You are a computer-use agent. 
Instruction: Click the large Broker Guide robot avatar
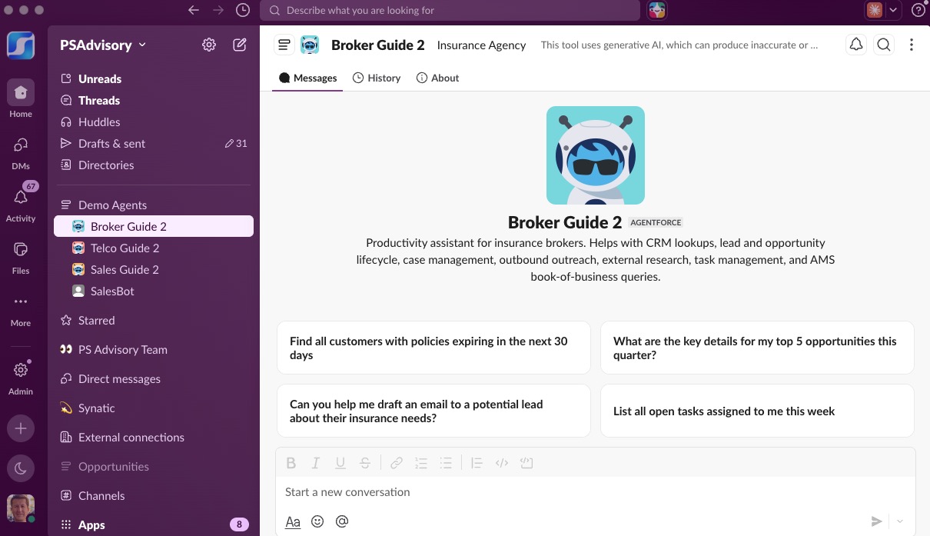click(596, 155)
